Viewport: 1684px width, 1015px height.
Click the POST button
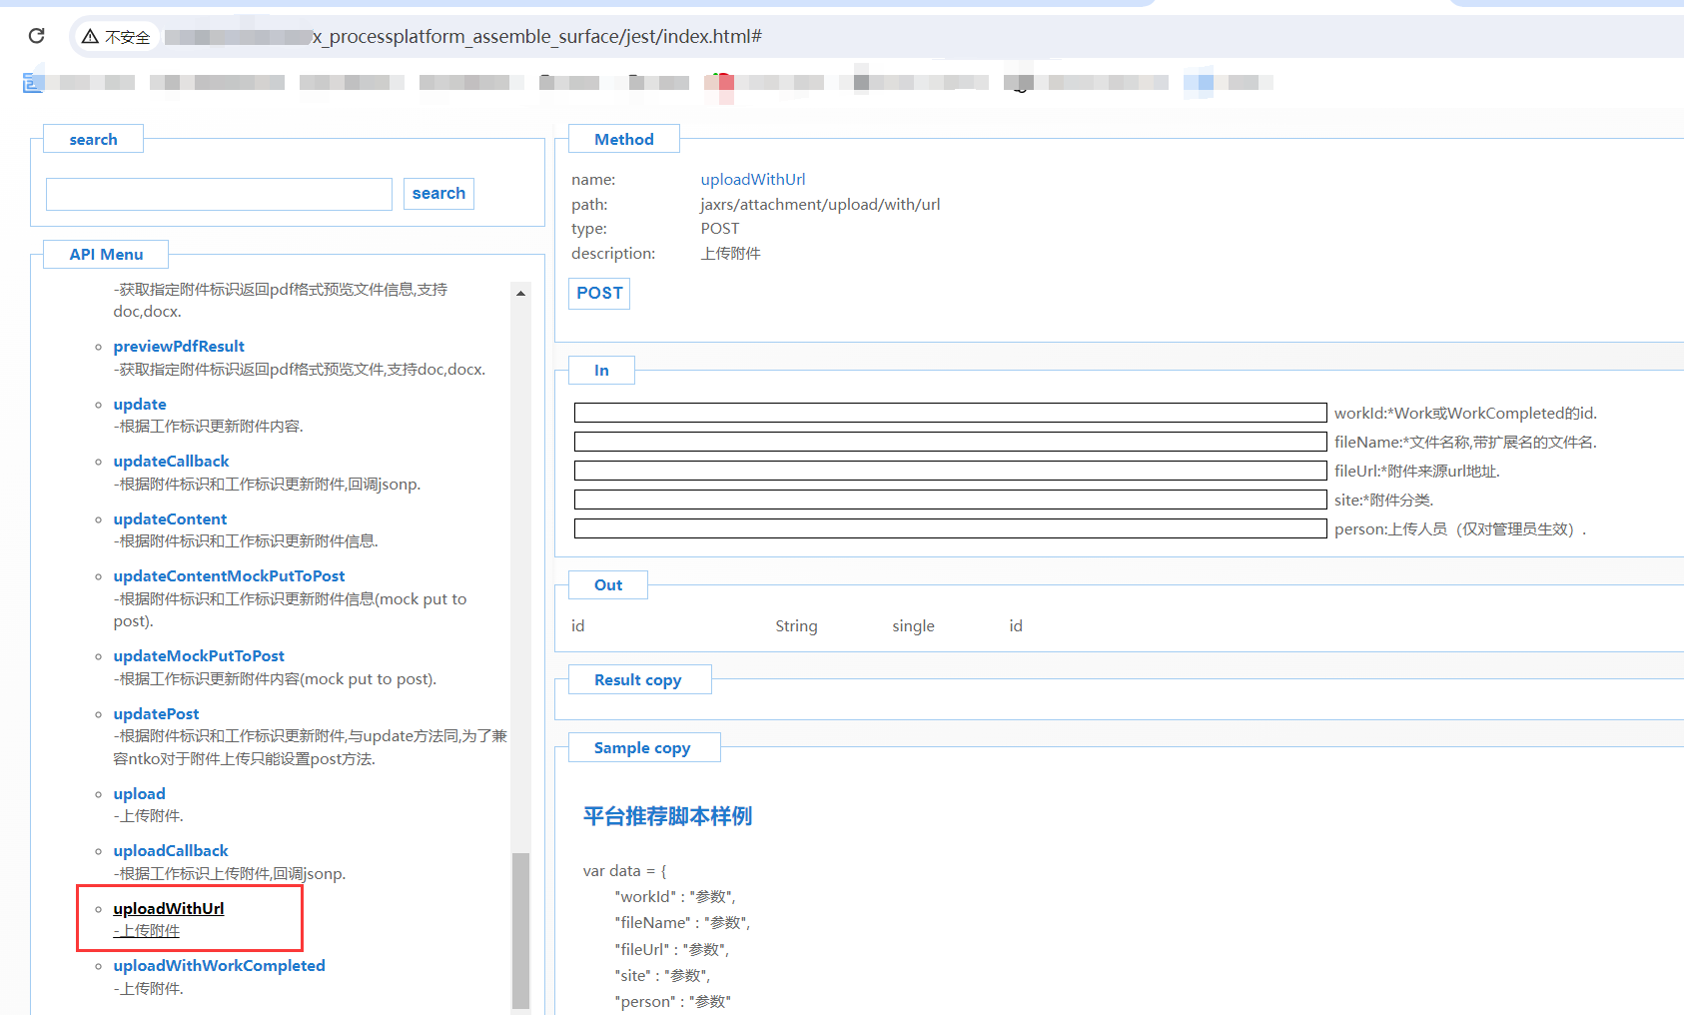599,294
